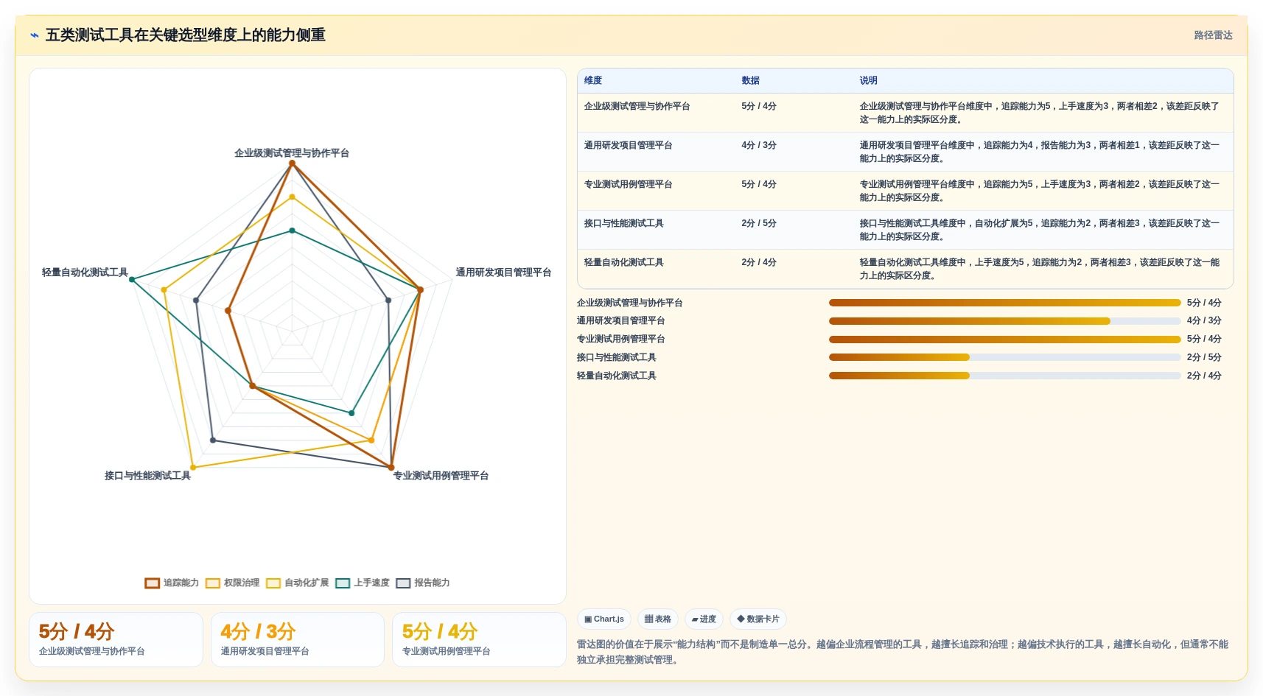Toggle the 追踪能力 legend swatch
The image size is (1263, 696).
[152, 583]
